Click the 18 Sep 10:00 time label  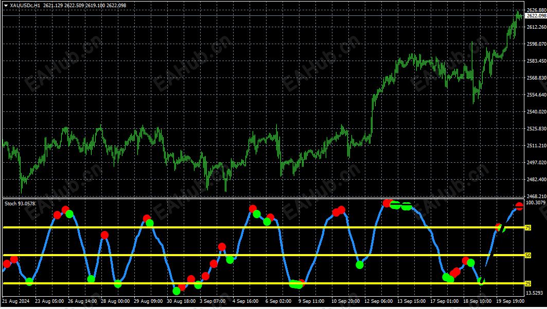pyautogui.click(x=477, y=301)
